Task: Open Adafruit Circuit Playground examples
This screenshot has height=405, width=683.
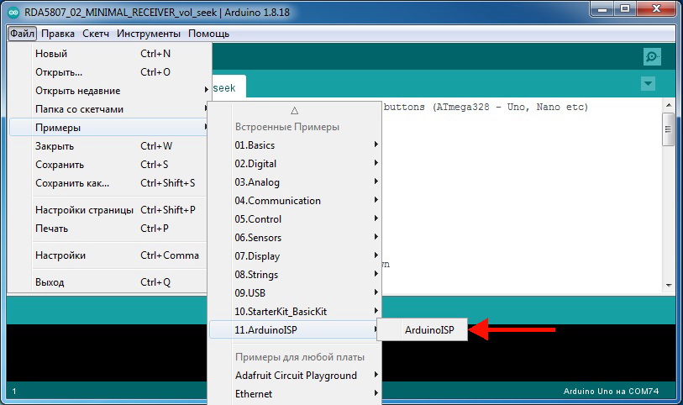Action: pos(296,376)
